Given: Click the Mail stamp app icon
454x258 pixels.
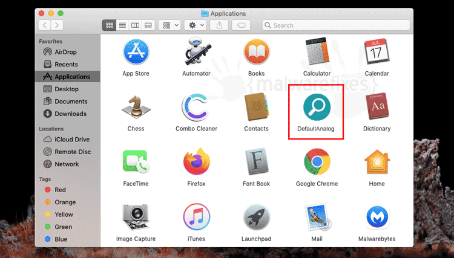Looking at the screenshot, I should 318,217.
